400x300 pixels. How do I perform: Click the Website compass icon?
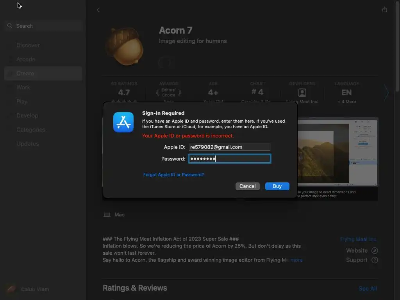[x=375, y=250]
